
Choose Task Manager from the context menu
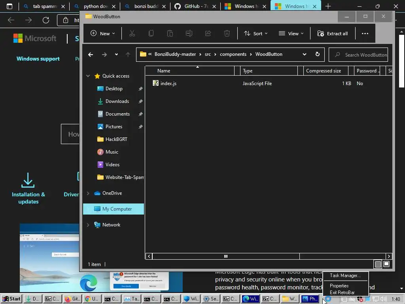pyautogui.click(x=345, y=275)
